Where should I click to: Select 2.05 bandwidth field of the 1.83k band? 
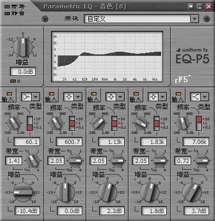[x=141, y=161]
